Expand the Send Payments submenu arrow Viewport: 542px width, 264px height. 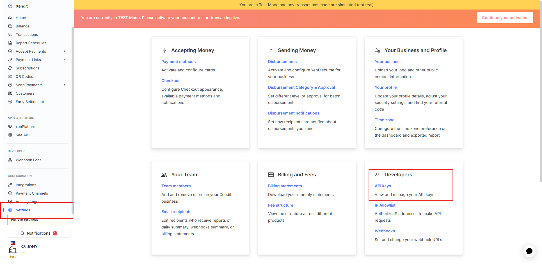click(x=65, y=85)
